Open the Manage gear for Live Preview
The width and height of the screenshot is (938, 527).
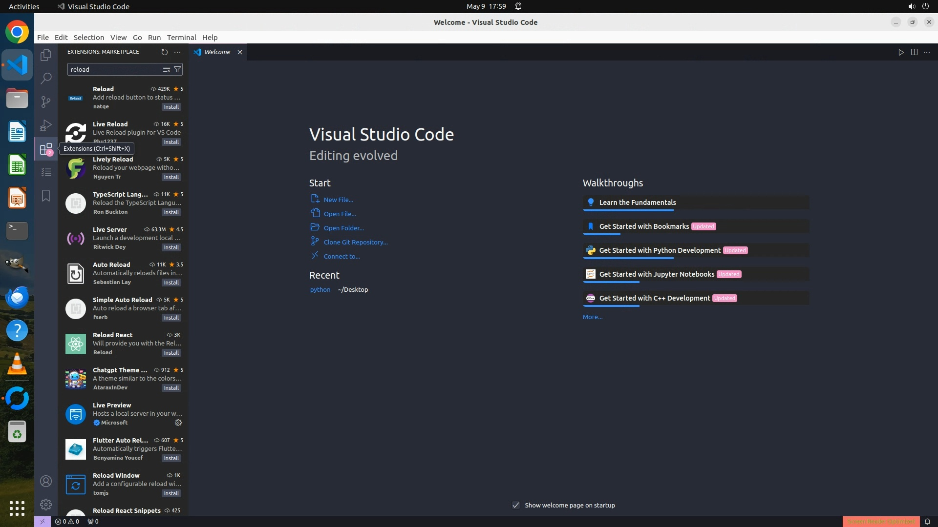click(178, 423)
